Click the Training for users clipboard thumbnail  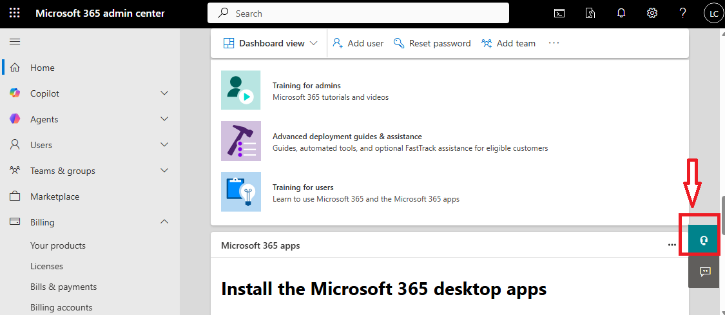[241, 192]
